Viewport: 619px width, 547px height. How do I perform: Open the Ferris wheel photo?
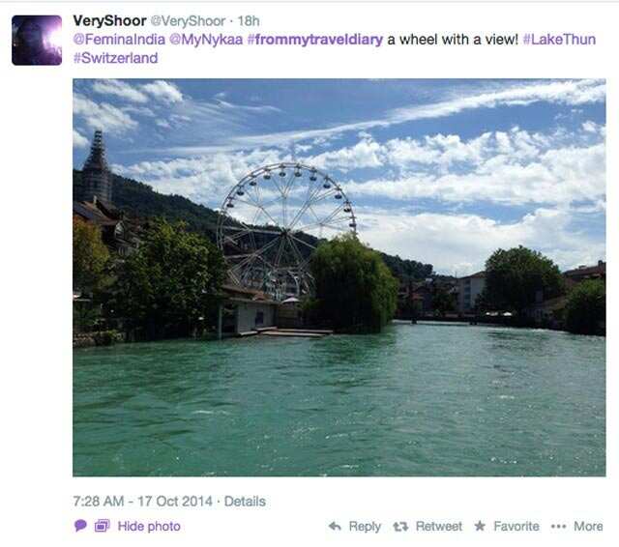click(339, 277)
